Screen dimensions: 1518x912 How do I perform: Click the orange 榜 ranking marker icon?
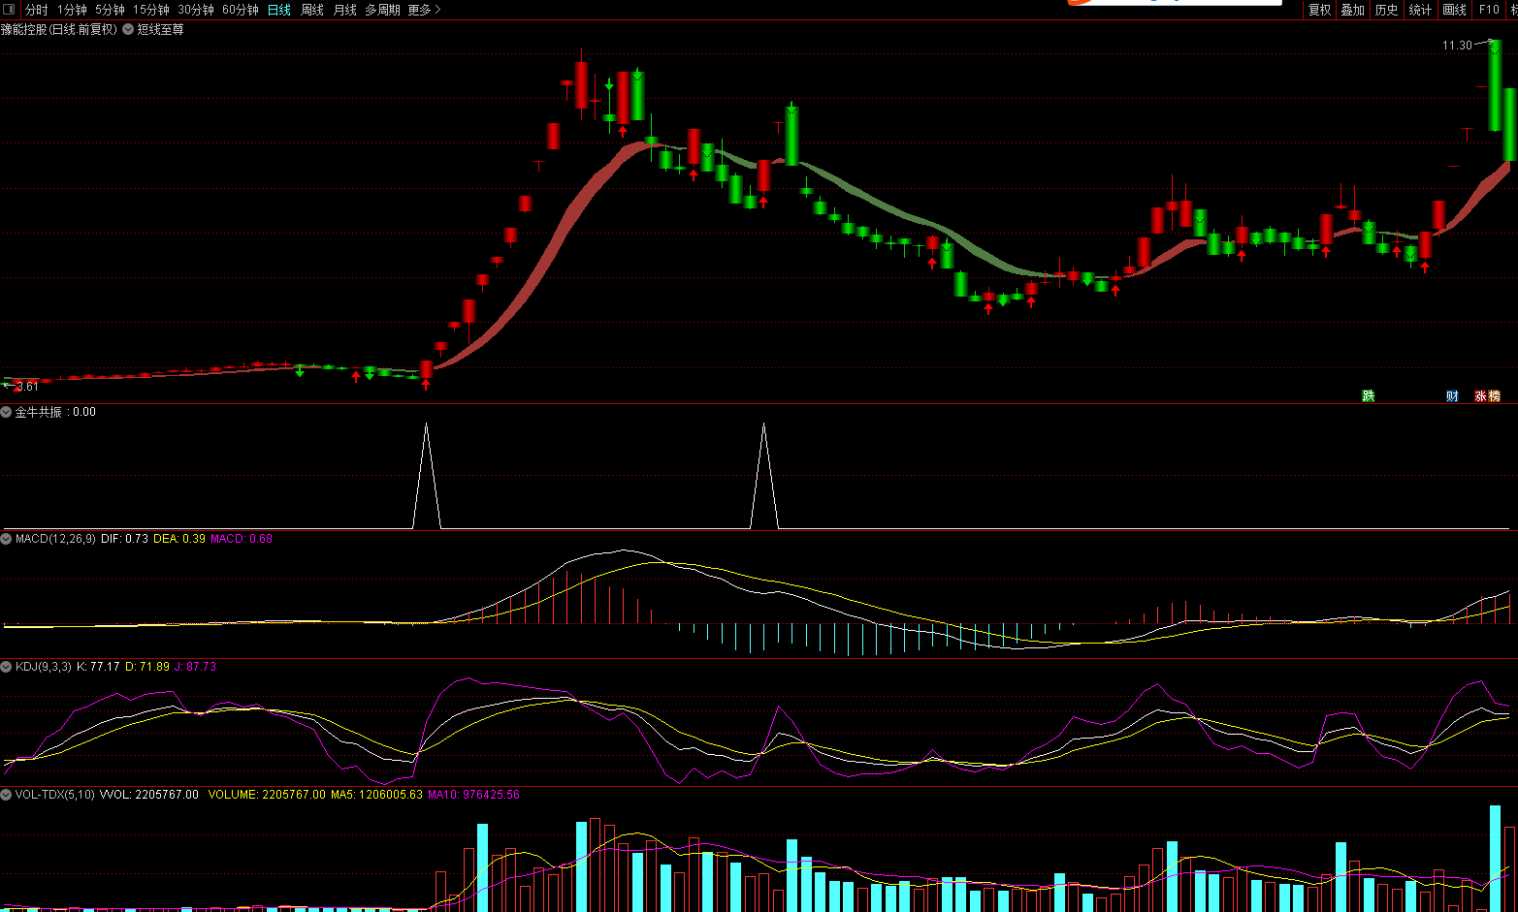pyautogui.click(x=1495, y=395)
